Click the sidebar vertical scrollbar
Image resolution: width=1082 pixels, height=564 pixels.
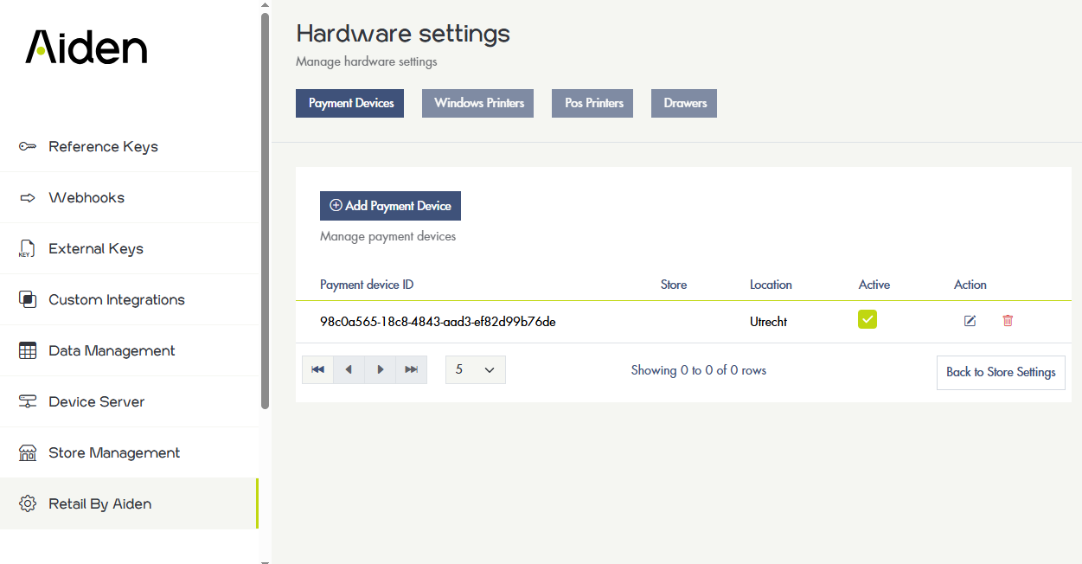pyautogui.click(x=265, y=208)
